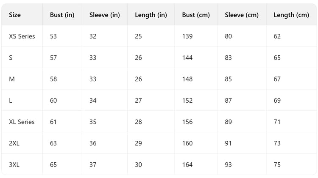Viewport: 318px width, 178px height.
Task: Select the 'Sleeve (cm)' header cell
Action: [x=241, y=15]
